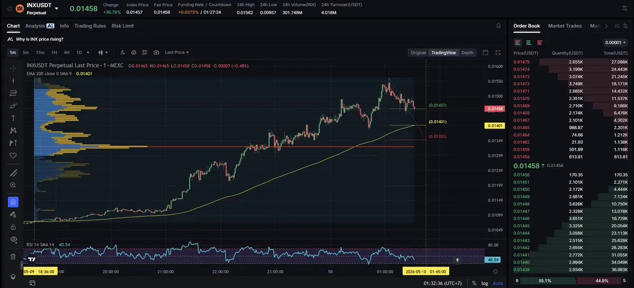The image size is (634, 288).
Task: Show only sell orders view
Action: point(539,42)
